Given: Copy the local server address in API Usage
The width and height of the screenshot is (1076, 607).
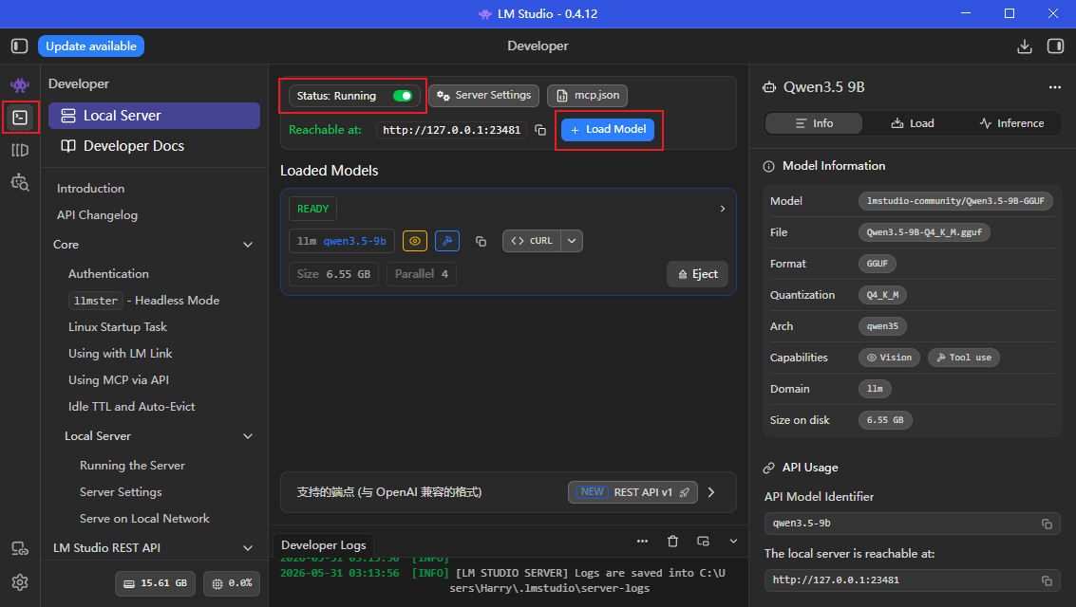Looking at the screenshot, I should click(1047, 580).
